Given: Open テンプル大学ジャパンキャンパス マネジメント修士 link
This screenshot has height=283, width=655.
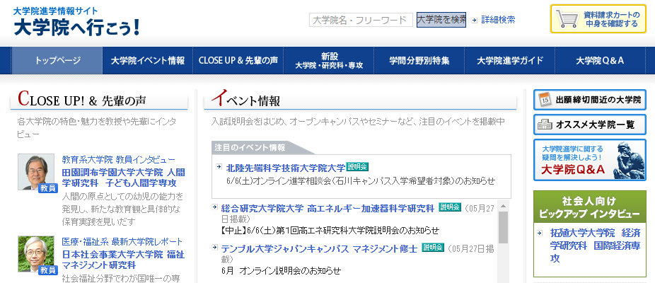Looking at the screenshot, I should coord(319,248).
